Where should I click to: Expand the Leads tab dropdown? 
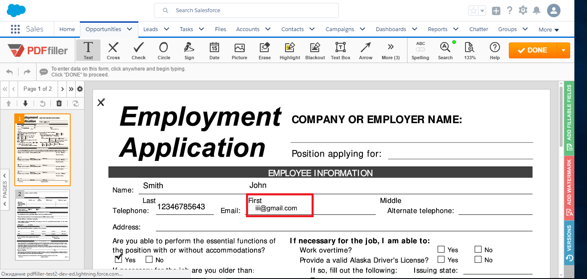167,29
